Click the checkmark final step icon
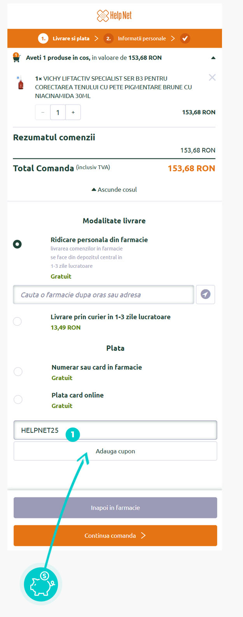The height and width of the screenshot is (617, 243). point(185,39)
